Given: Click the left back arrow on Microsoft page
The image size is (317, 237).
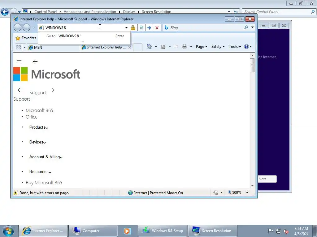Looking at the screenshot, I should tap(35, 61).
